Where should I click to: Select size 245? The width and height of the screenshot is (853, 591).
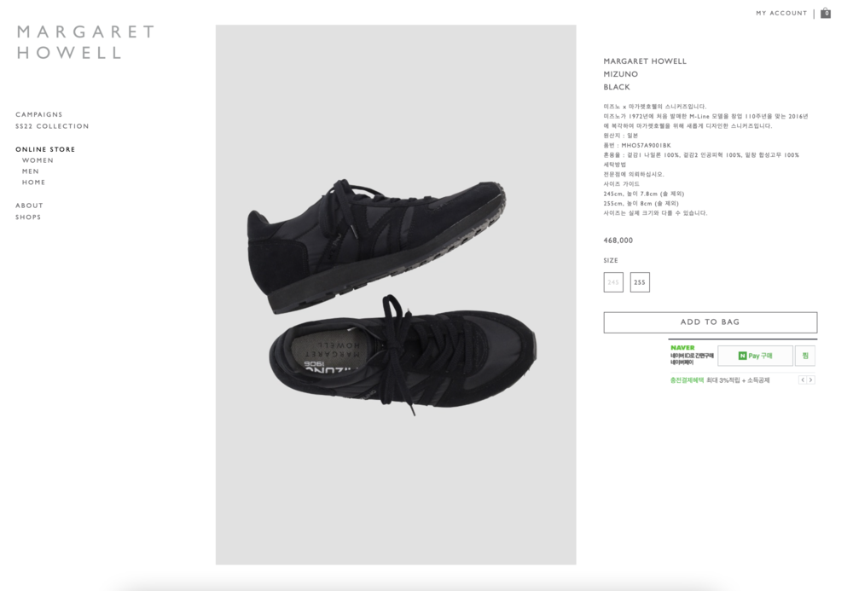point(613,282)
